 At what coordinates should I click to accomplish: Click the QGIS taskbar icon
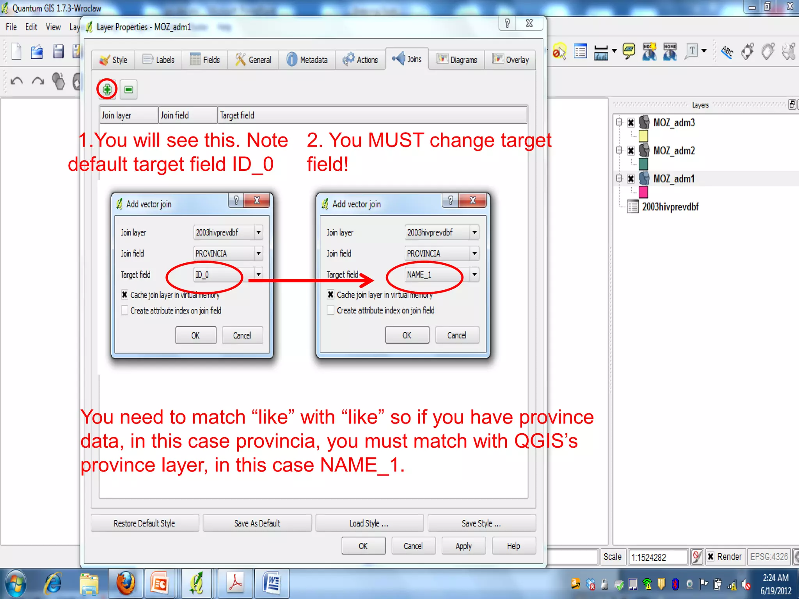pos(196,583)
